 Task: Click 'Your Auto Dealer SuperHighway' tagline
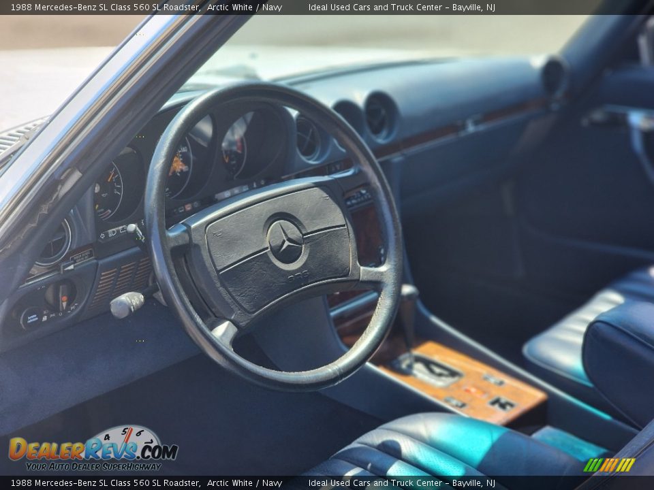point(93,467)
